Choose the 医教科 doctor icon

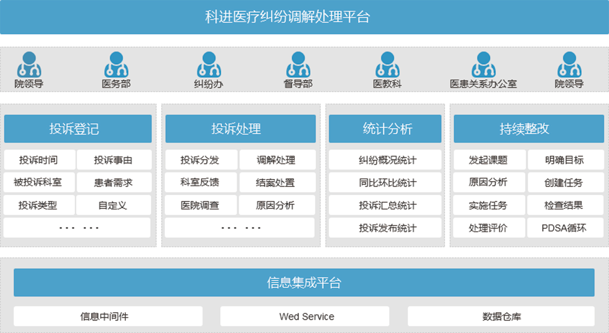387,65
